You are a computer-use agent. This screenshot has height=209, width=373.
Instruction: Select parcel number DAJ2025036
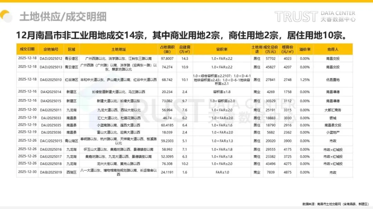(x=51, y=132)
